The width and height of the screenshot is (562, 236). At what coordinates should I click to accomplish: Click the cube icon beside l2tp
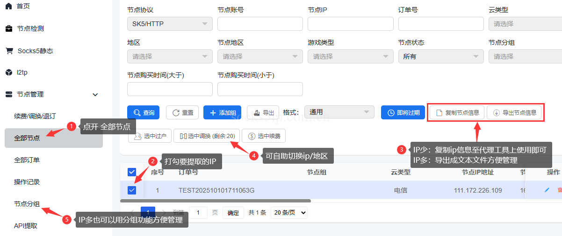click(9, 72)
